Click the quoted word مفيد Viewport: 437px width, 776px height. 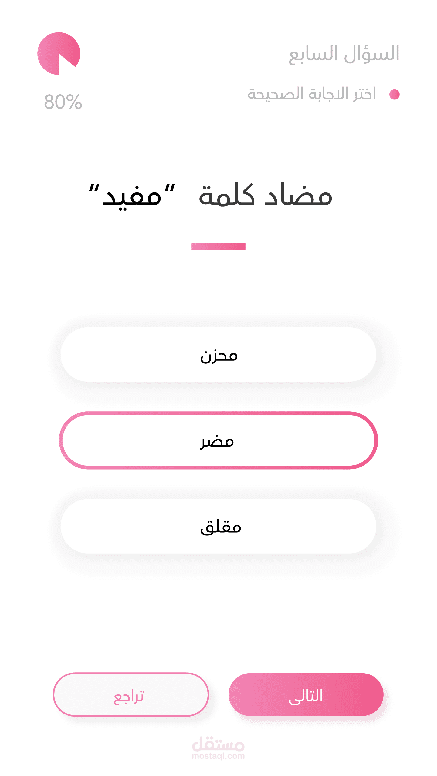tap(132, 197)
